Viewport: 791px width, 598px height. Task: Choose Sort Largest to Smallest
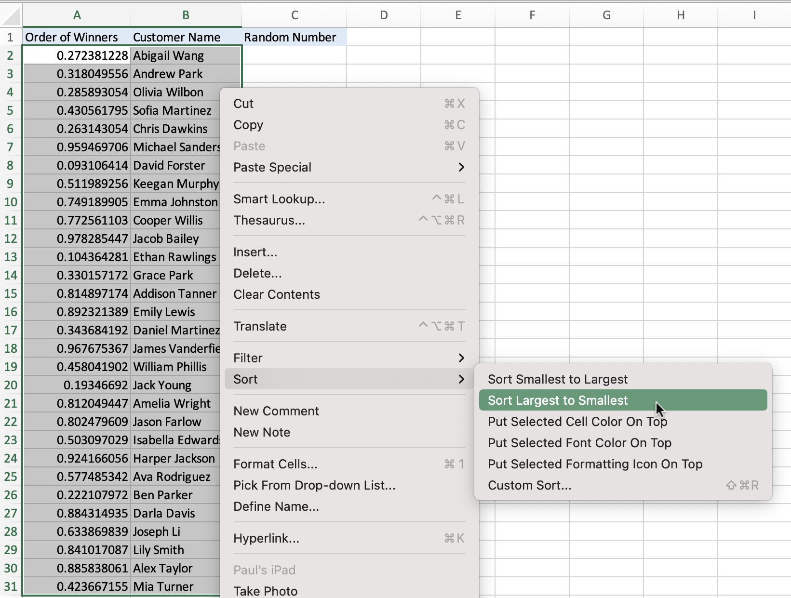623,400
